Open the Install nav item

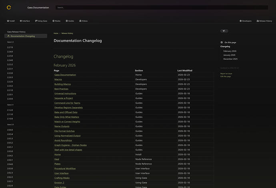pyautogui.click(x=11, y=21)
